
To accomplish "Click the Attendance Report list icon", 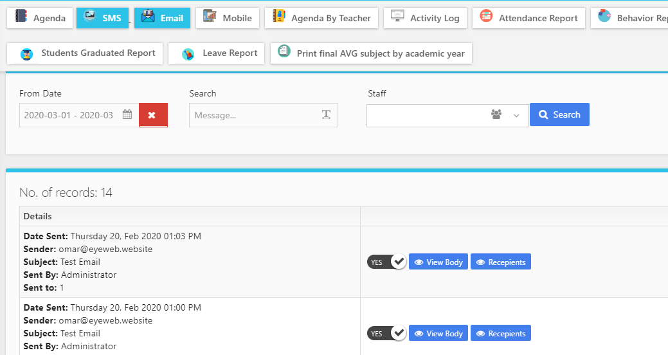I will click(486, 16).
